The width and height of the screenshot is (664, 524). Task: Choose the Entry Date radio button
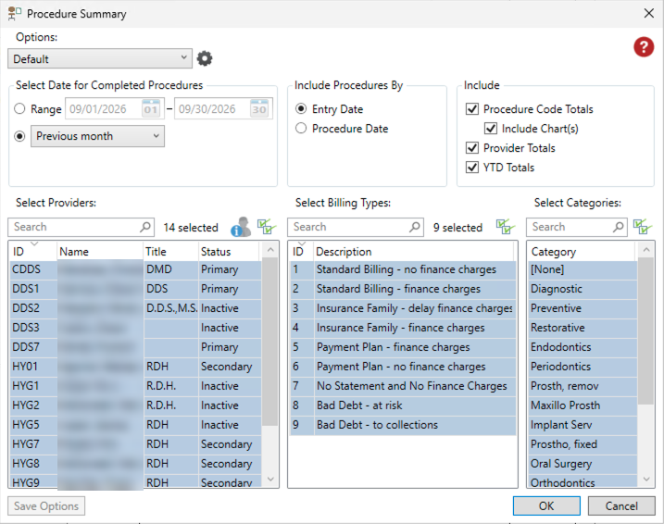coord(301,108)
